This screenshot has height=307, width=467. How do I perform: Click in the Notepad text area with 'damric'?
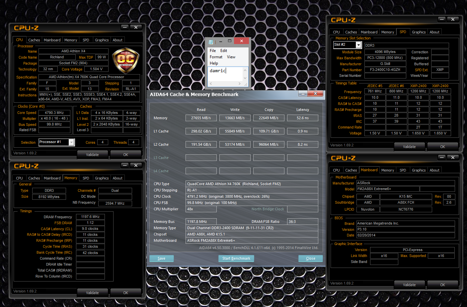tap(225, 74)
